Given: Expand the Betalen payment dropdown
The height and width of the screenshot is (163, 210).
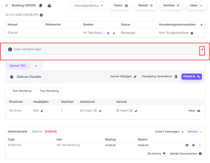Looking at the screenshot, I should (195, 131).
